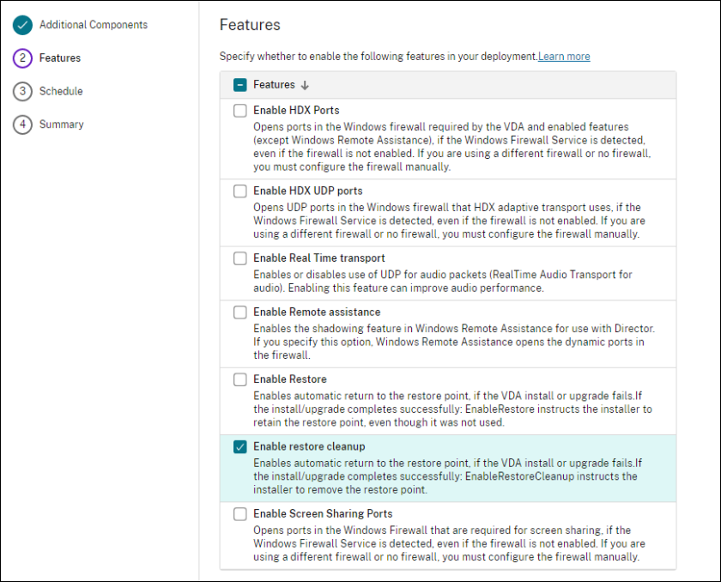Sort the list using the Features arrow
Image resolution: width=721 pixels, height=582 pixels.
pos(305,85)
